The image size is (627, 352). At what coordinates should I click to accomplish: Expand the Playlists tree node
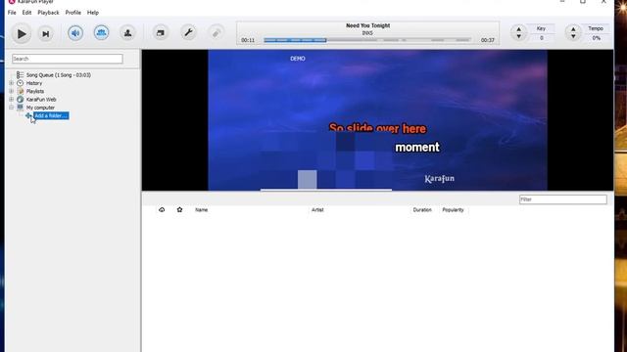pyautogui.click(x=11, y=91)
